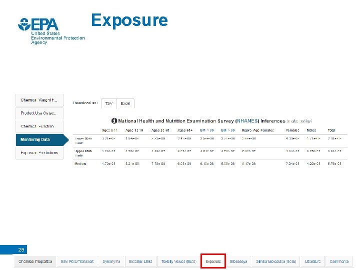Open the Similar Molecules (Beta) tab
The height and width of the screenshot is (270, 360).
click(276, 261)
